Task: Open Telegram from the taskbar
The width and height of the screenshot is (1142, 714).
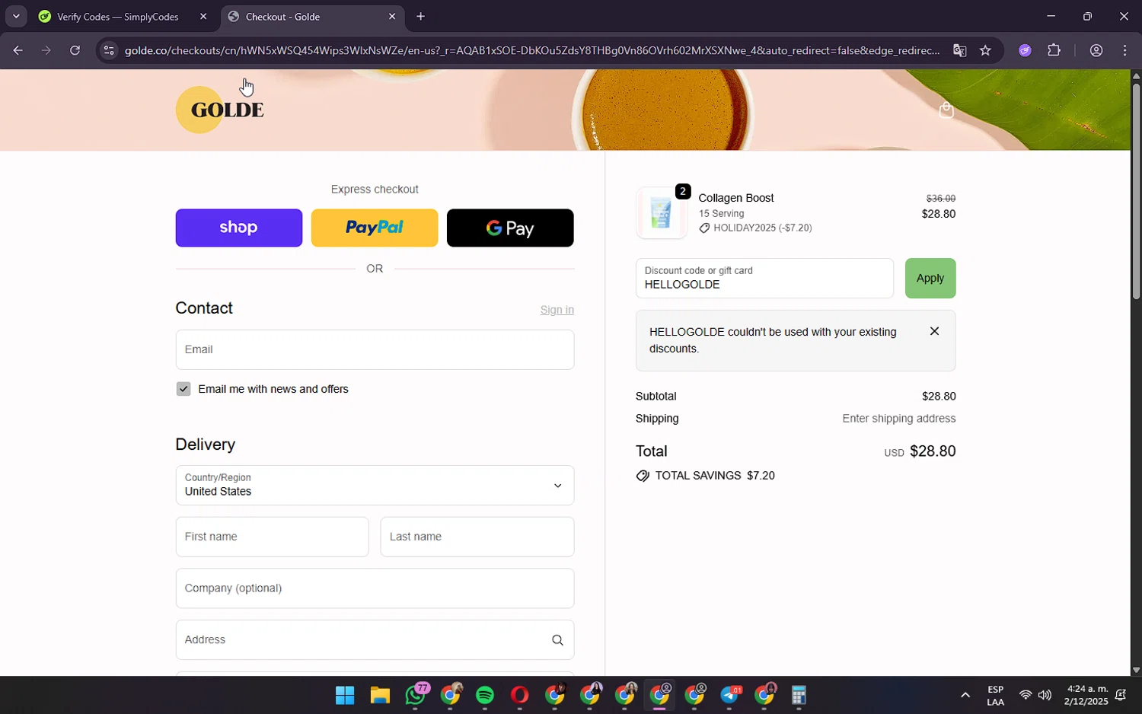Action: (730, 695)
